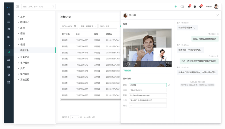
Task: Click the date range picker 01/01–06/01
Action: [x=69, y=26]
